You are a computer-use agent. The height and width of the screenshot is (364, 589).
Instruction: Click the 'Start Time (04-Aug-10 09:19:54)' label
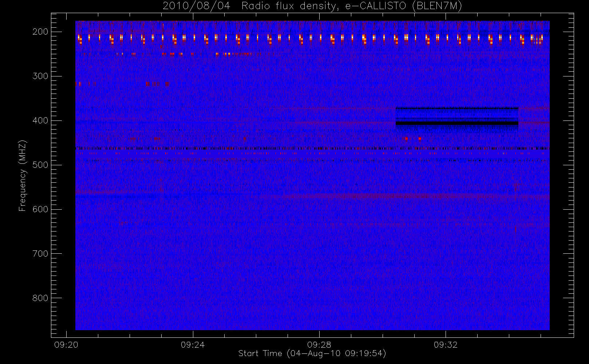[x=312, y=353]
